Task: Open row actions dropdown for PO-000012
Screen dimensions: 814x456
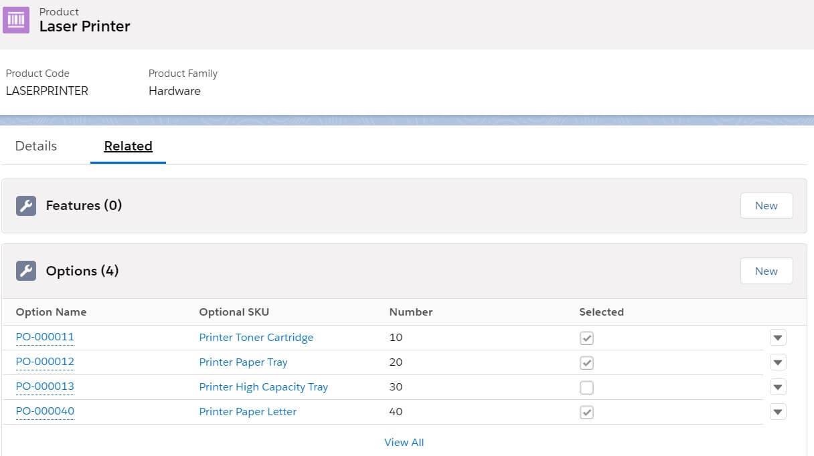Action: click(777, 362)
